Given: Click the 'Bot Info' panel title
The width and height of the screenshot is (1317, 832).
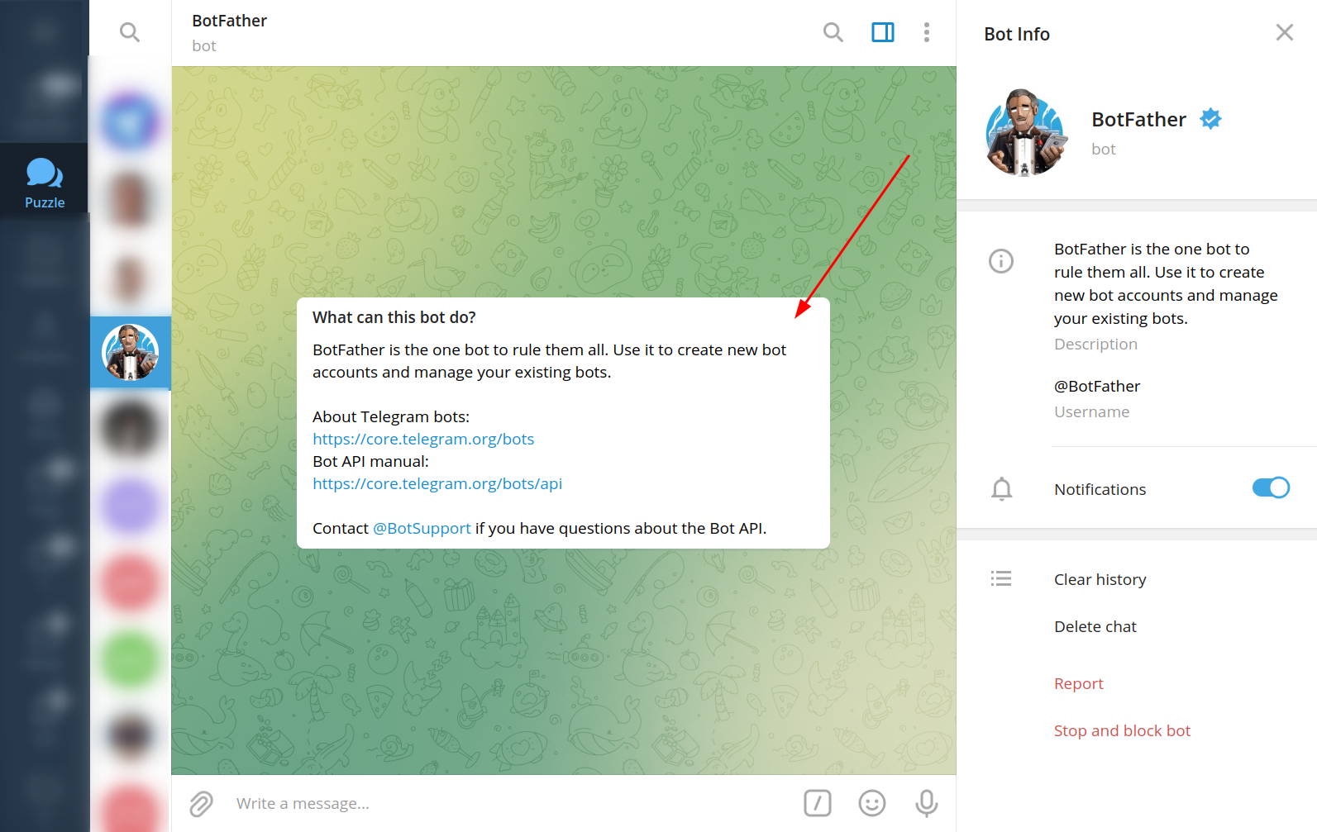Looking at the screenshot, I should click(x=1017, y=34).
